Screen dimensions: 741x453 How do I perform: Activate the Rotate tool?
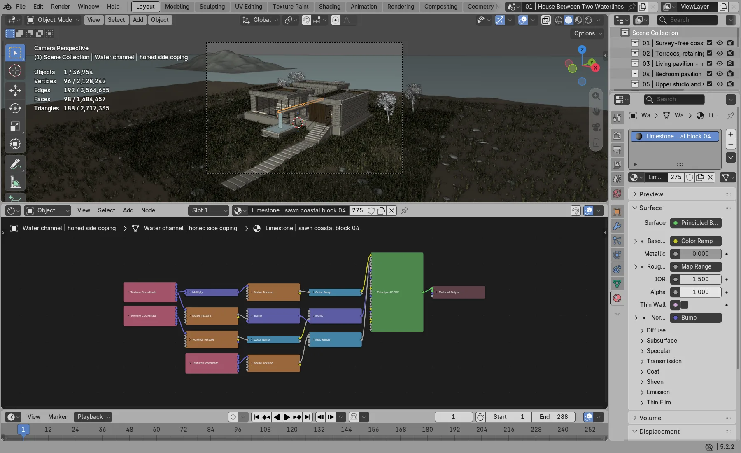15,108
